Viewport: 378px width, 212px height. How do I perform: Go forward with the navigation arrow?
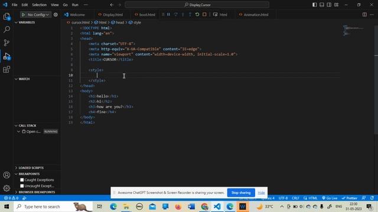click(119, 5)
